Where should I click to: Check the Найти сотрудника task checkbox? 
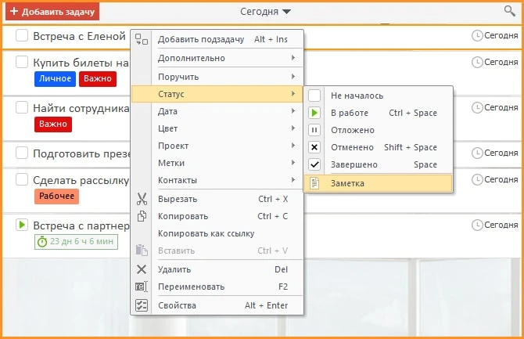[22, 108]
